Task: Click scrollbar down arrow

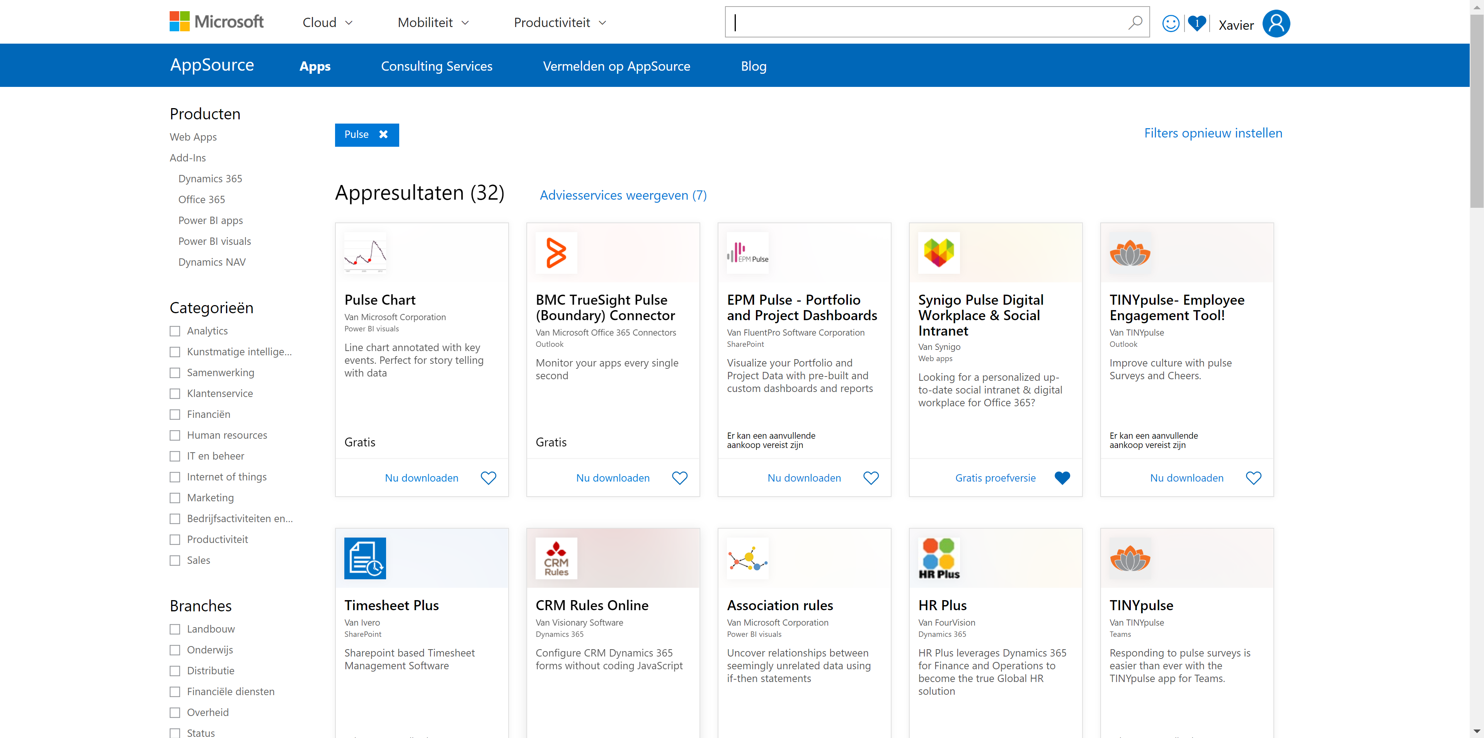Action: [1477, 731]
